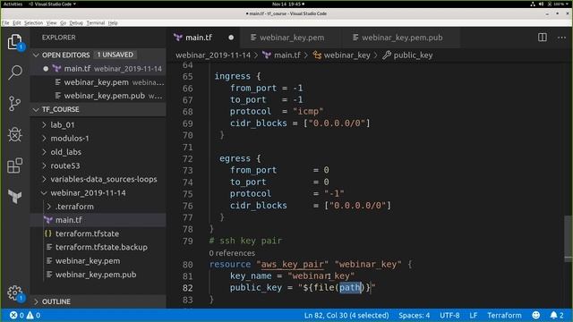This screenshot has height=322, width=573.
Task: Collapse the OPEN EDITORS section
Action: pos(36,55)
